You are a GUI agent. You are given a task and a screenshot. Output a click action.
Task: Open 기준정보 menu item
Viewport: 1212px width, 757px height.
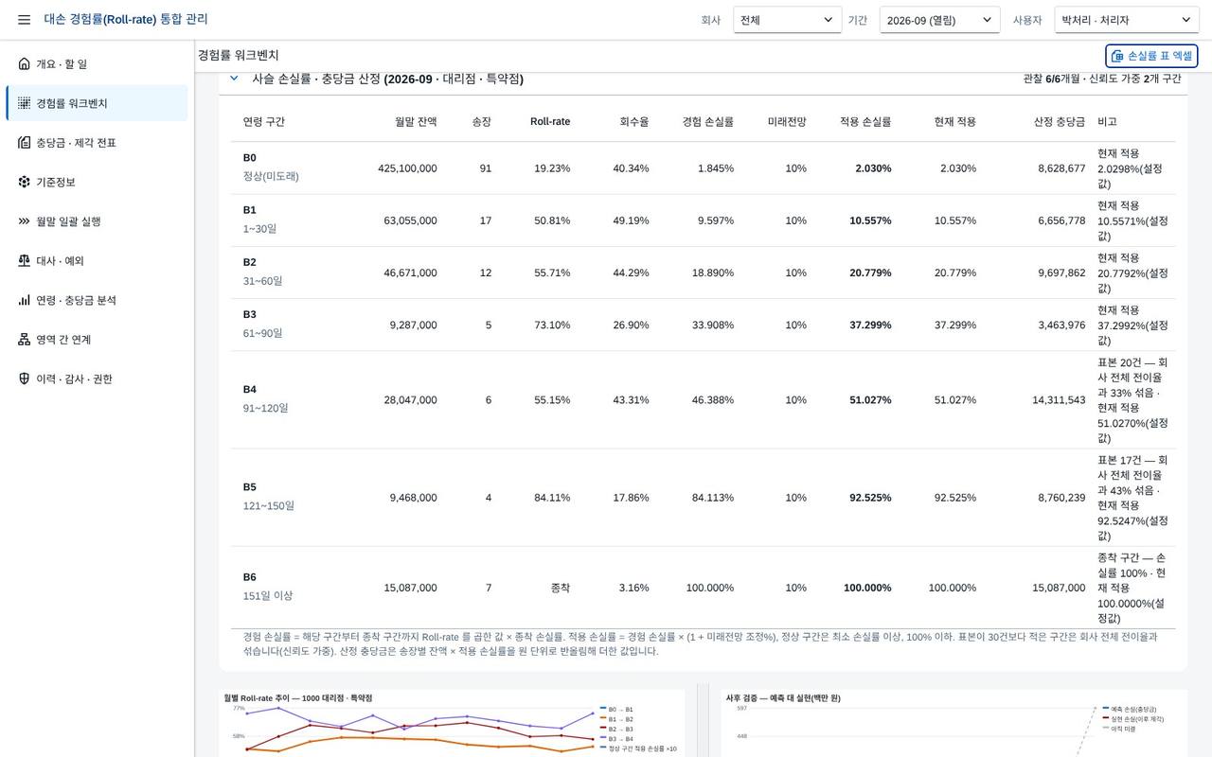coord(97,182)
